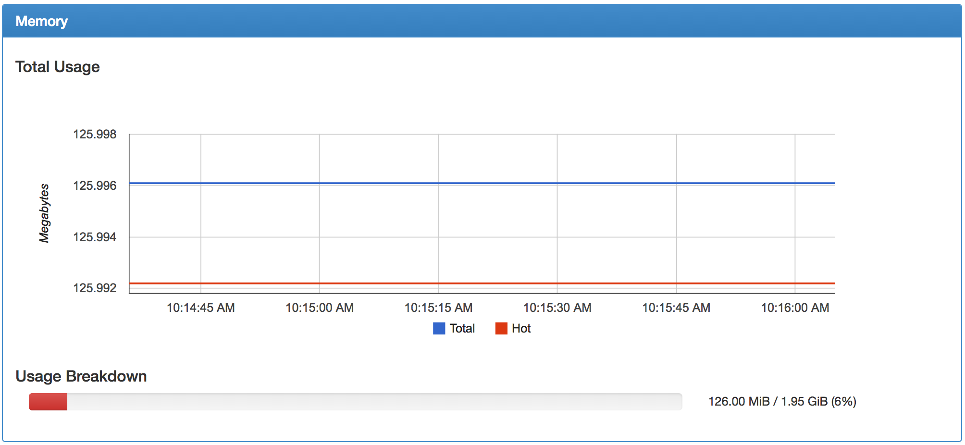
Task: Click the 10:15:15 AM time axis label
Action: 438,308
